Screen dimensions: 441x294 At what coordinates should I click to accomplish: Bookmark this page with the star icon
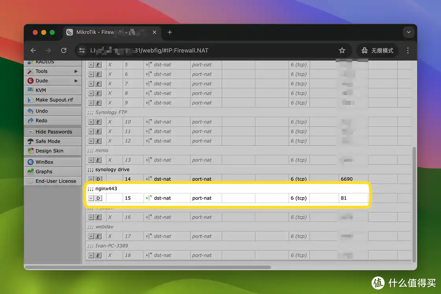click(342, 51)
